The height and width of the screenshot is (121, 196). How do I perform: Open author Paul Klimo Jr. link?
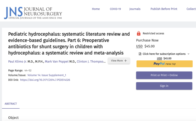[18, 61]
